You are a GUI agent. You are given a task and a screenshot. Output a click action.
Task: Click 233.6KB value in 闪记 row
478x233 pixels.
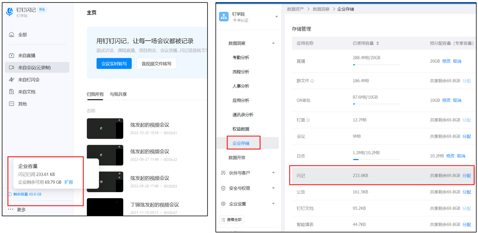point(360,176)
